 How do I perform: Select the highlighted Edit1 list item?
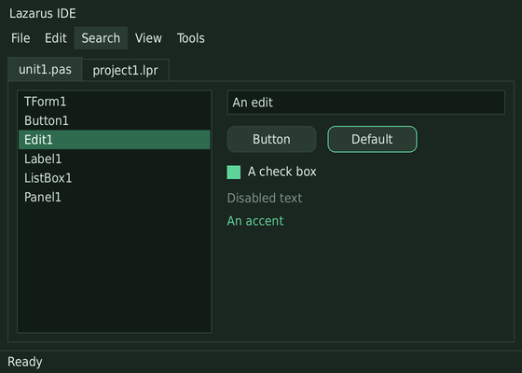point(114,140)
